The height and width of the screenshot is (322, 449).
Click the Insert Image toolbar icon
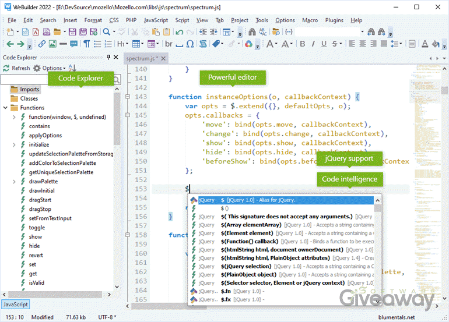pyautogui.click(x=52, y=44)
